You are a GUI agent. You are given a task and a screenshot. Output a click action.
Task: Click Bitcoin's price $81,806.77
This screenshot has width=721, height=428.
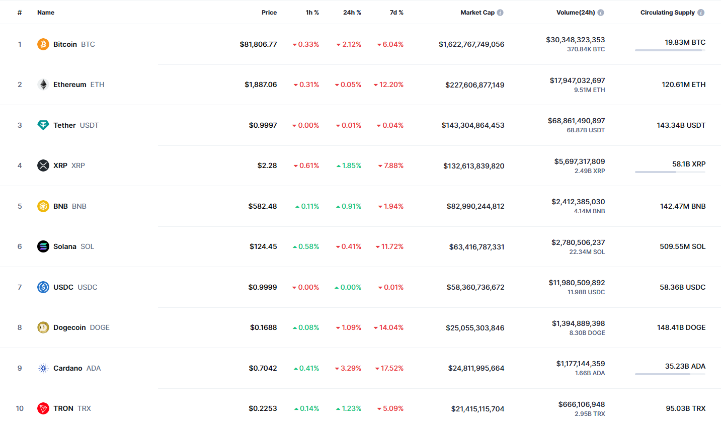258,44
